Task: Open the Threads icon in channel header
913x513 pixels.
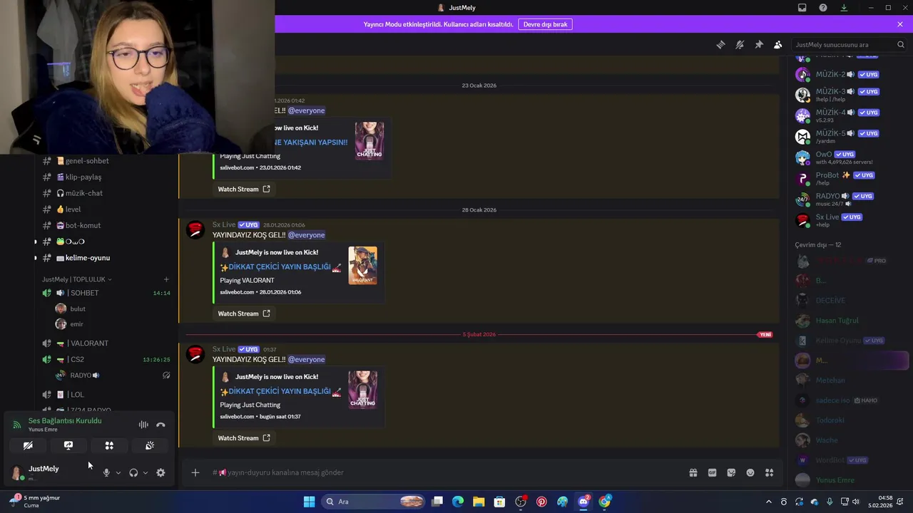Action: coord(720,44)
